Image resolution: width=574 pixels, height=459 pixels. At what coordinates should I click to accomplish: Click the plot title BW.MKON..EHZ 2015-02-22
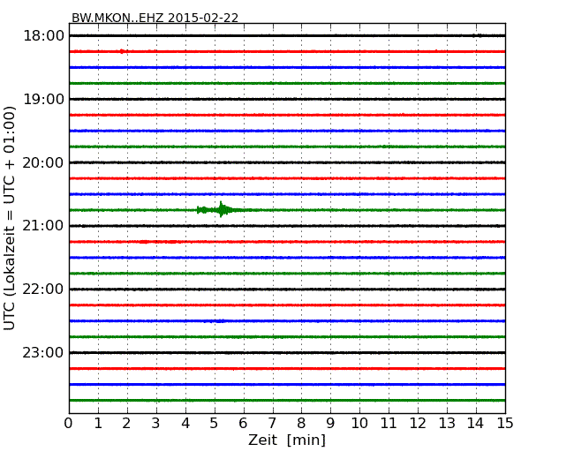click(x=155, y=18)
